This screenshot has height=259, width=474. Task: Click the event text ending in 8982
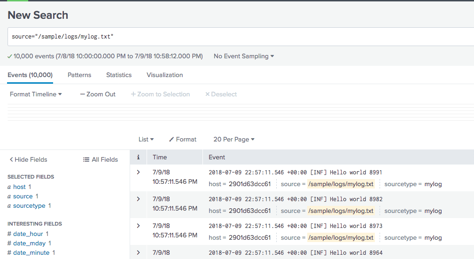click(x=295, y=199)
